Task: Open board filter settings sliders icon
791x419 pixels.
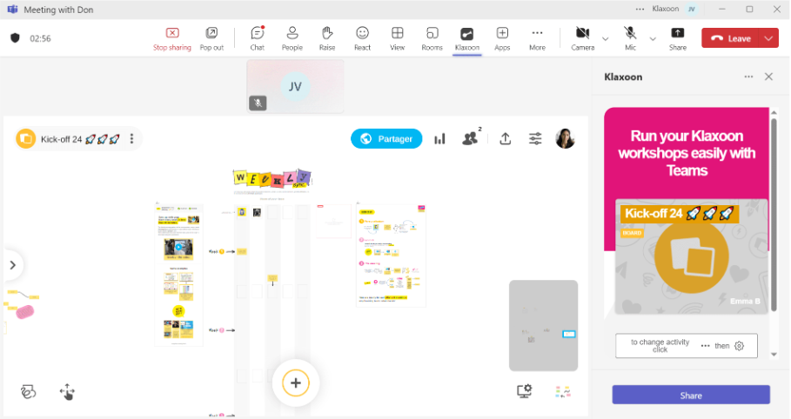Action: tap(535, 139)
